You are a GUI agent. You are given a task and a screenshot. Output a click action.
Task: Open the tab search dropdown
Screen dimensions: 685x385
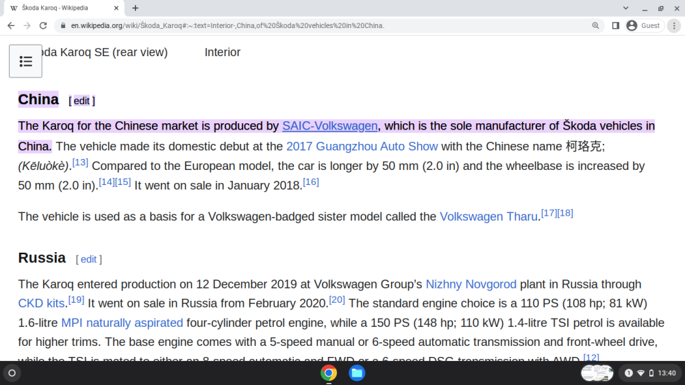625,8
